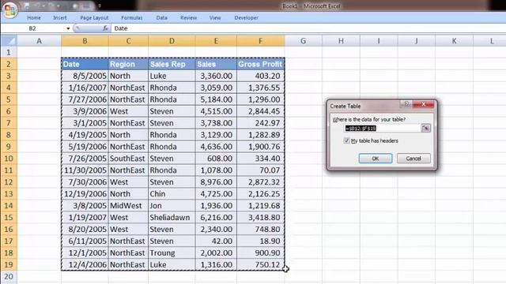
Task: Open the Developer ribbon tab
Action: pos(246,17)
